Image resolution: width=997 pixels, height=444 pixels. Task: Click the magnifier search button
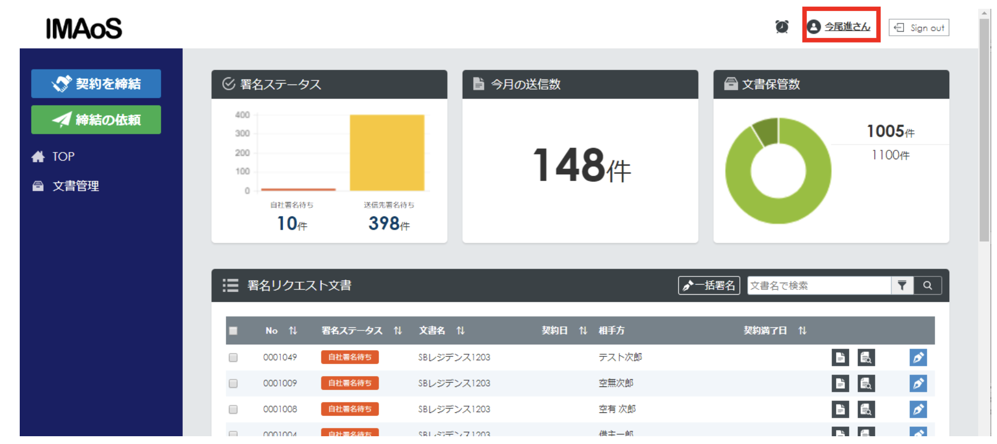point(927,285)
